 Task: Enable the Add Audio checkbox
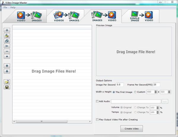click(97, 101)
